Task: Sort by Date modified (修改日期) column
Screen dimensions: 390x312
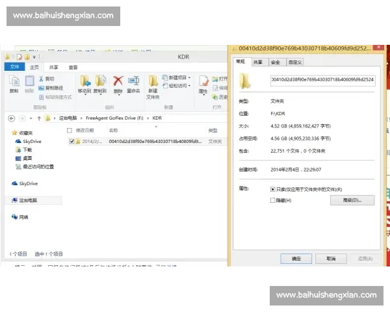Action: (x=84, y=131)
